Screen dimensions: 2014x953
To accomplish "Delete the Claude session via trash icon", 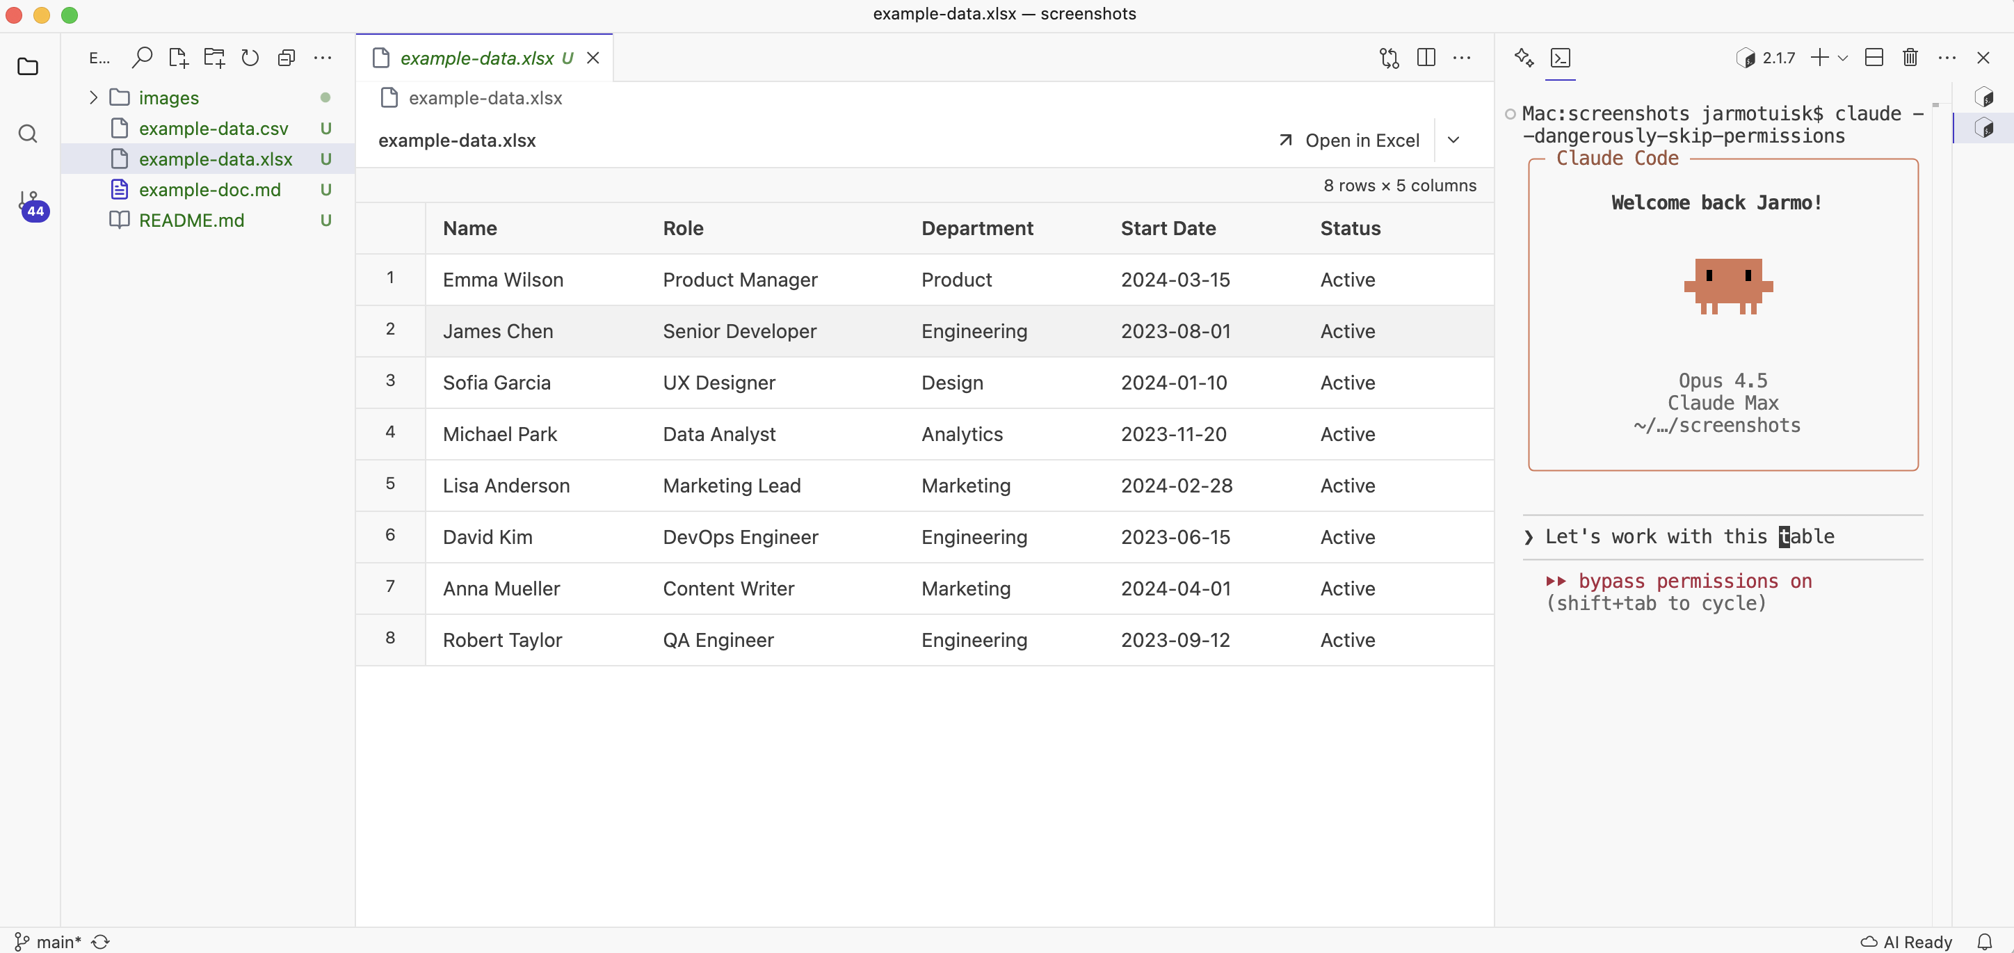I will (x=1910, y=57).
